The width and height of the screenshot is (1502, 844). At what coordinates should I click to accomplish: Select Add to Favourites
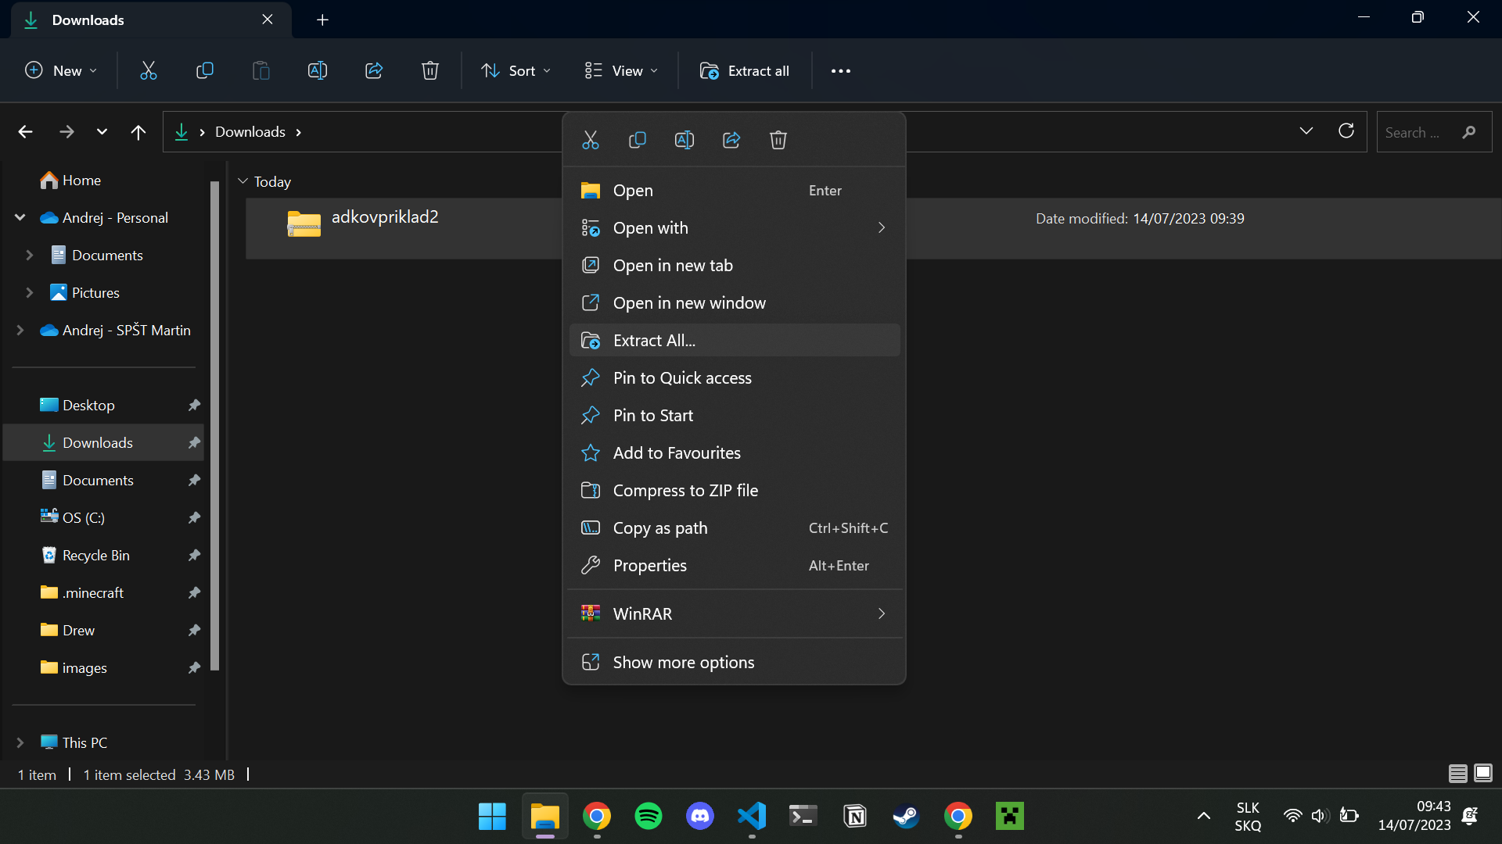735,453
